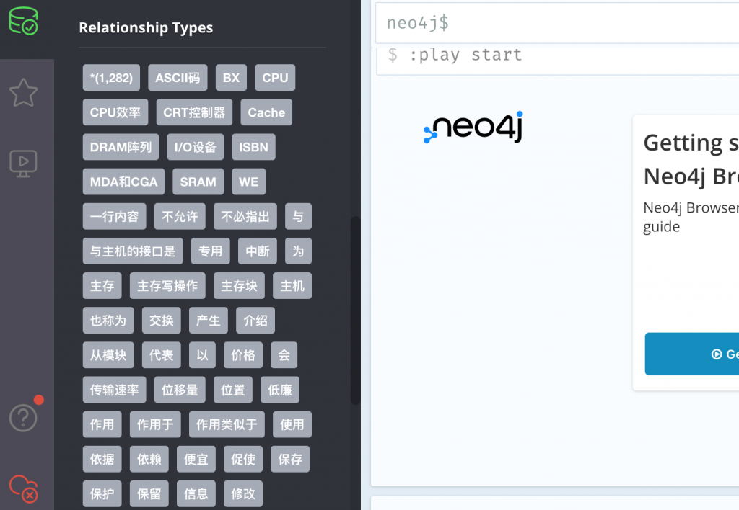This screenshot has height=510, width=739.
Task: Select the 价格 relationship tag
Action: pos(243,354)
